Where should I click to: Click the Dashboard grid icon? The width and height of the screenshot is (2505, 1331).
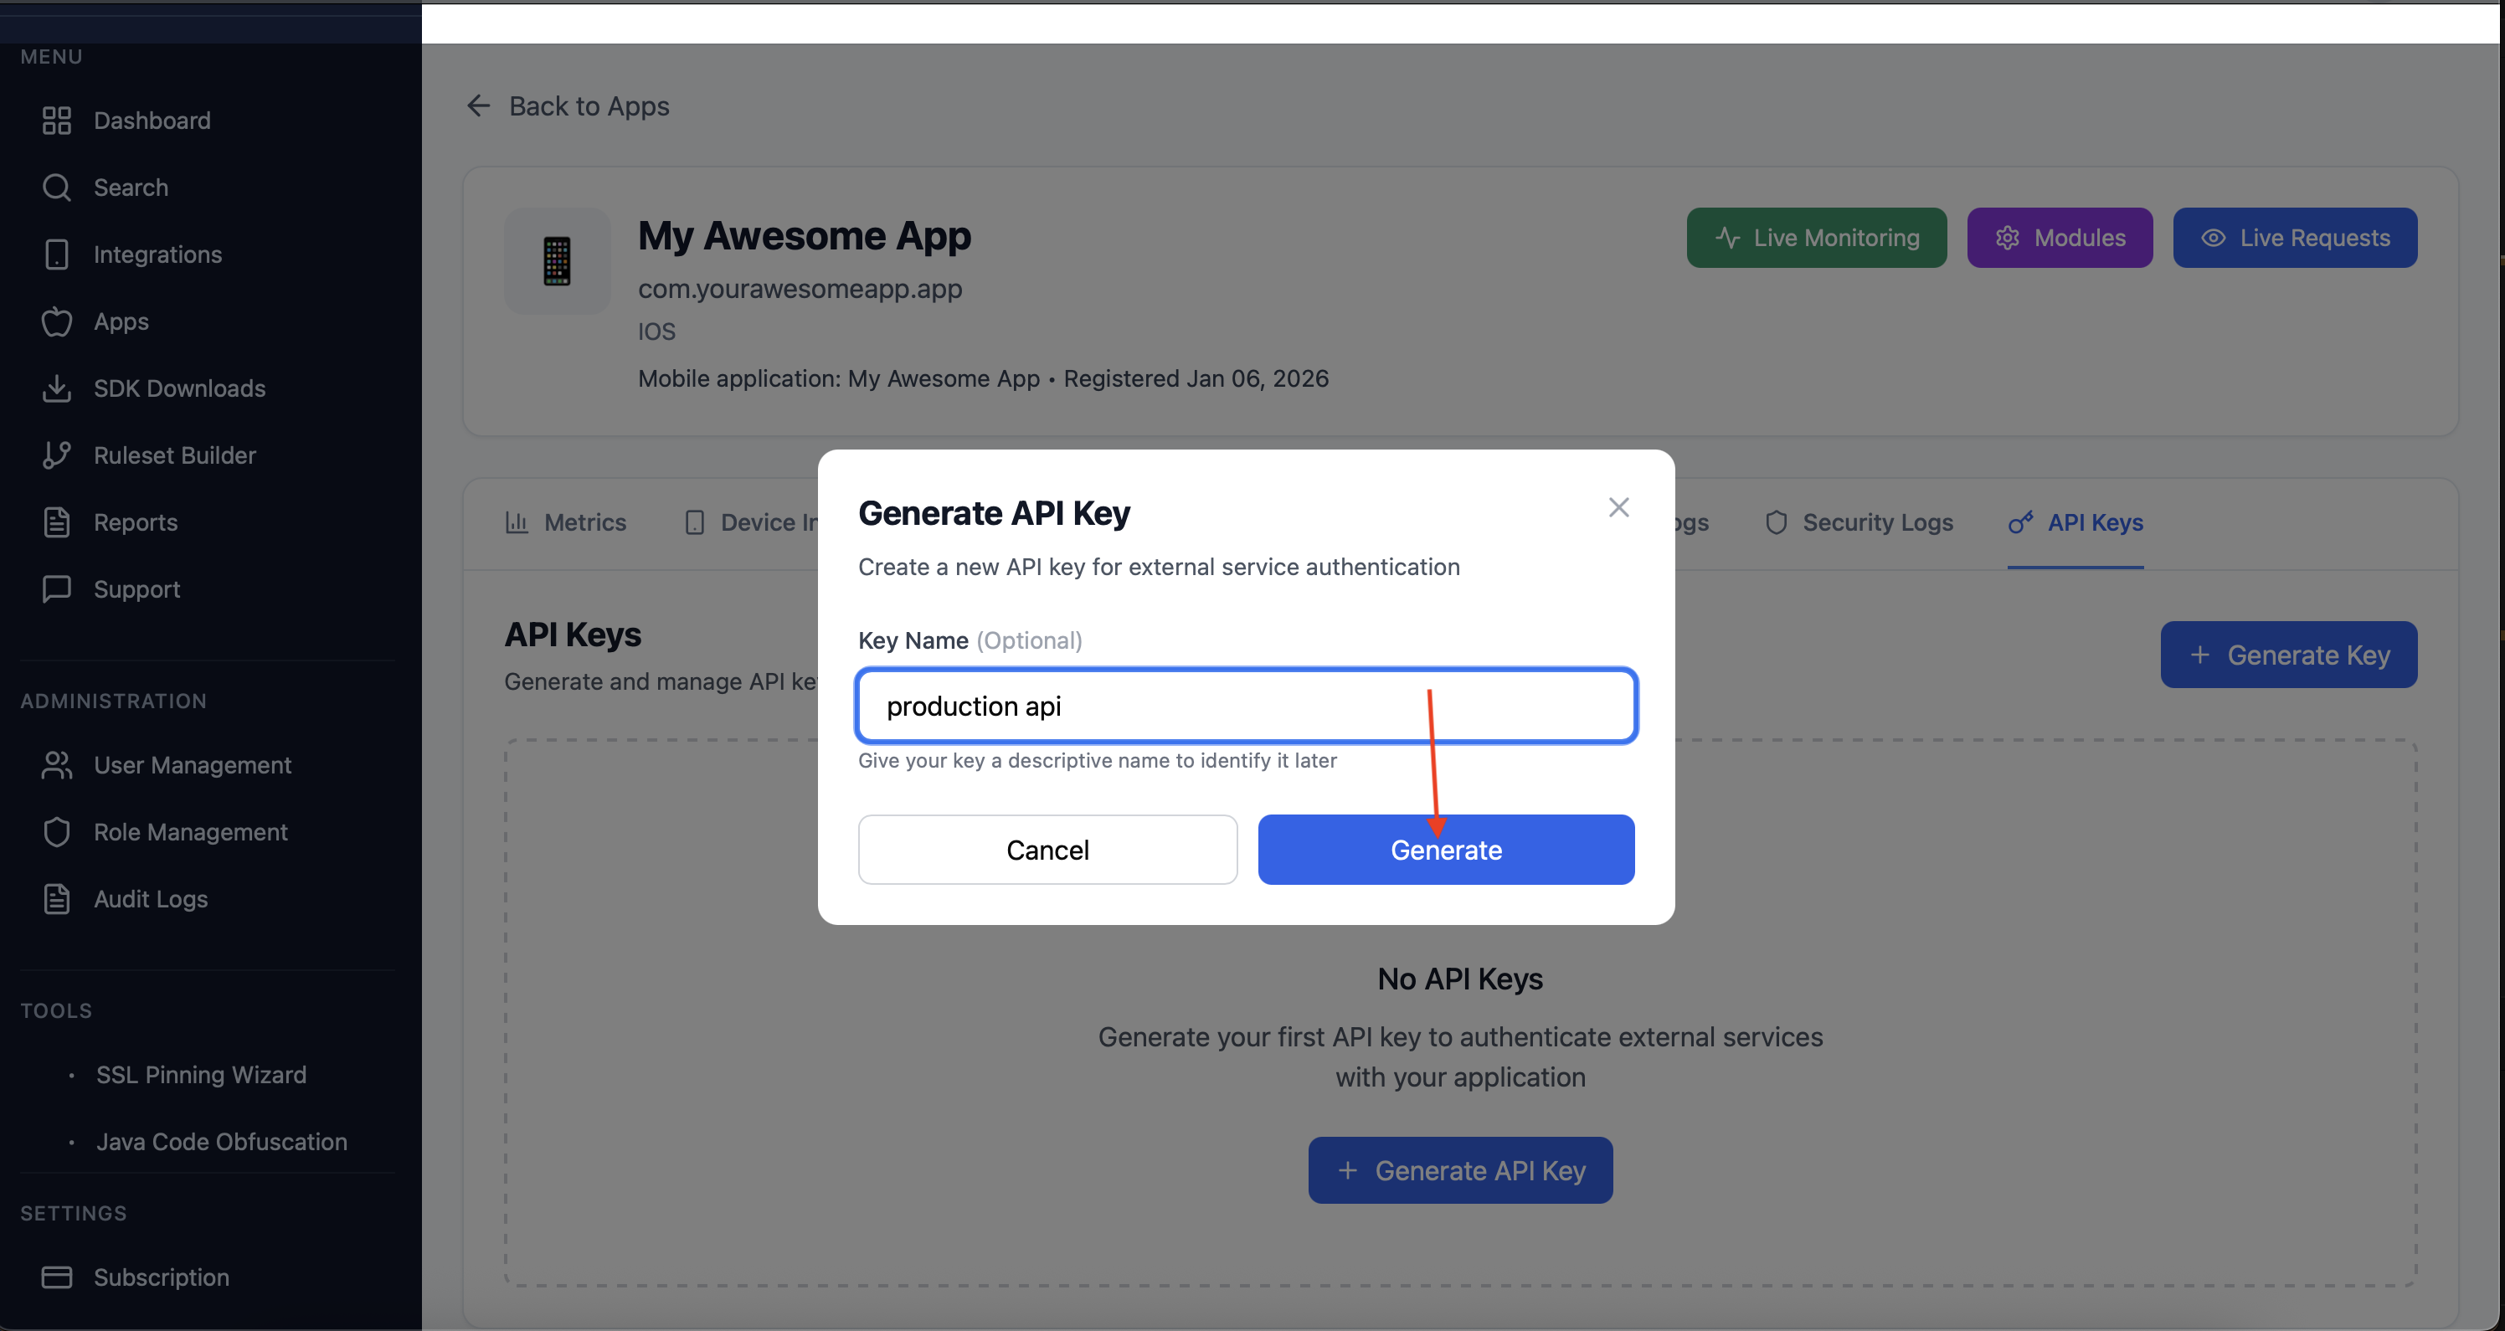point(56,121)
